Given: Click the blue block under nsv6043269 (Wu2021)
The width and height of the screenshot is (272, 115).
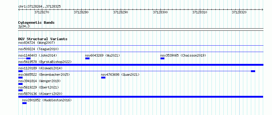Looking at the screenshot, I should [x=87, y=58].
